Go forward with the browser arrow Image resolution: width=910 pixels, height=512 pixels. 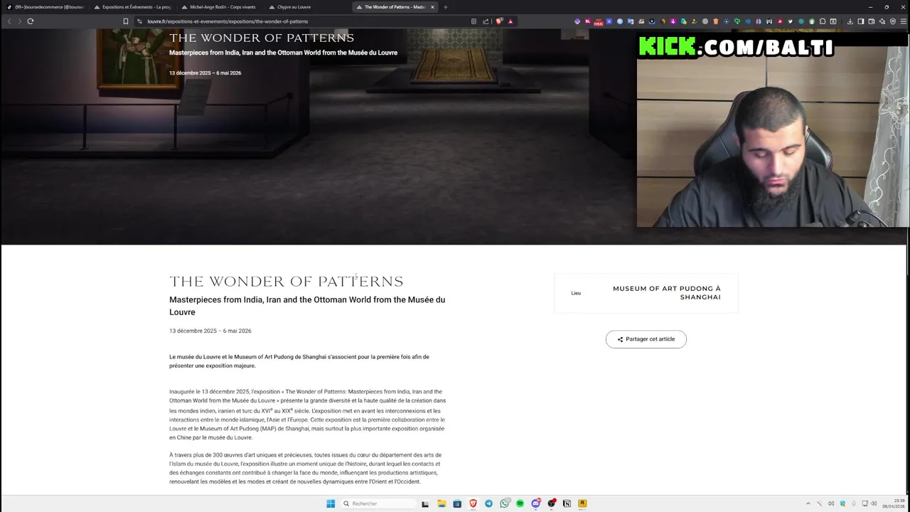(x=19, y=21)
